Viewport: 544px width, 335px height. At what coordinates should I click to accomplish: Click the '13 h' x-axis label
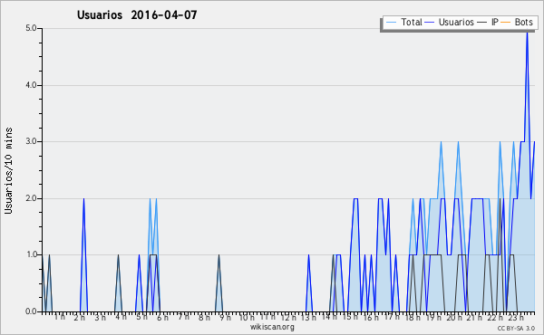(308, 318)
